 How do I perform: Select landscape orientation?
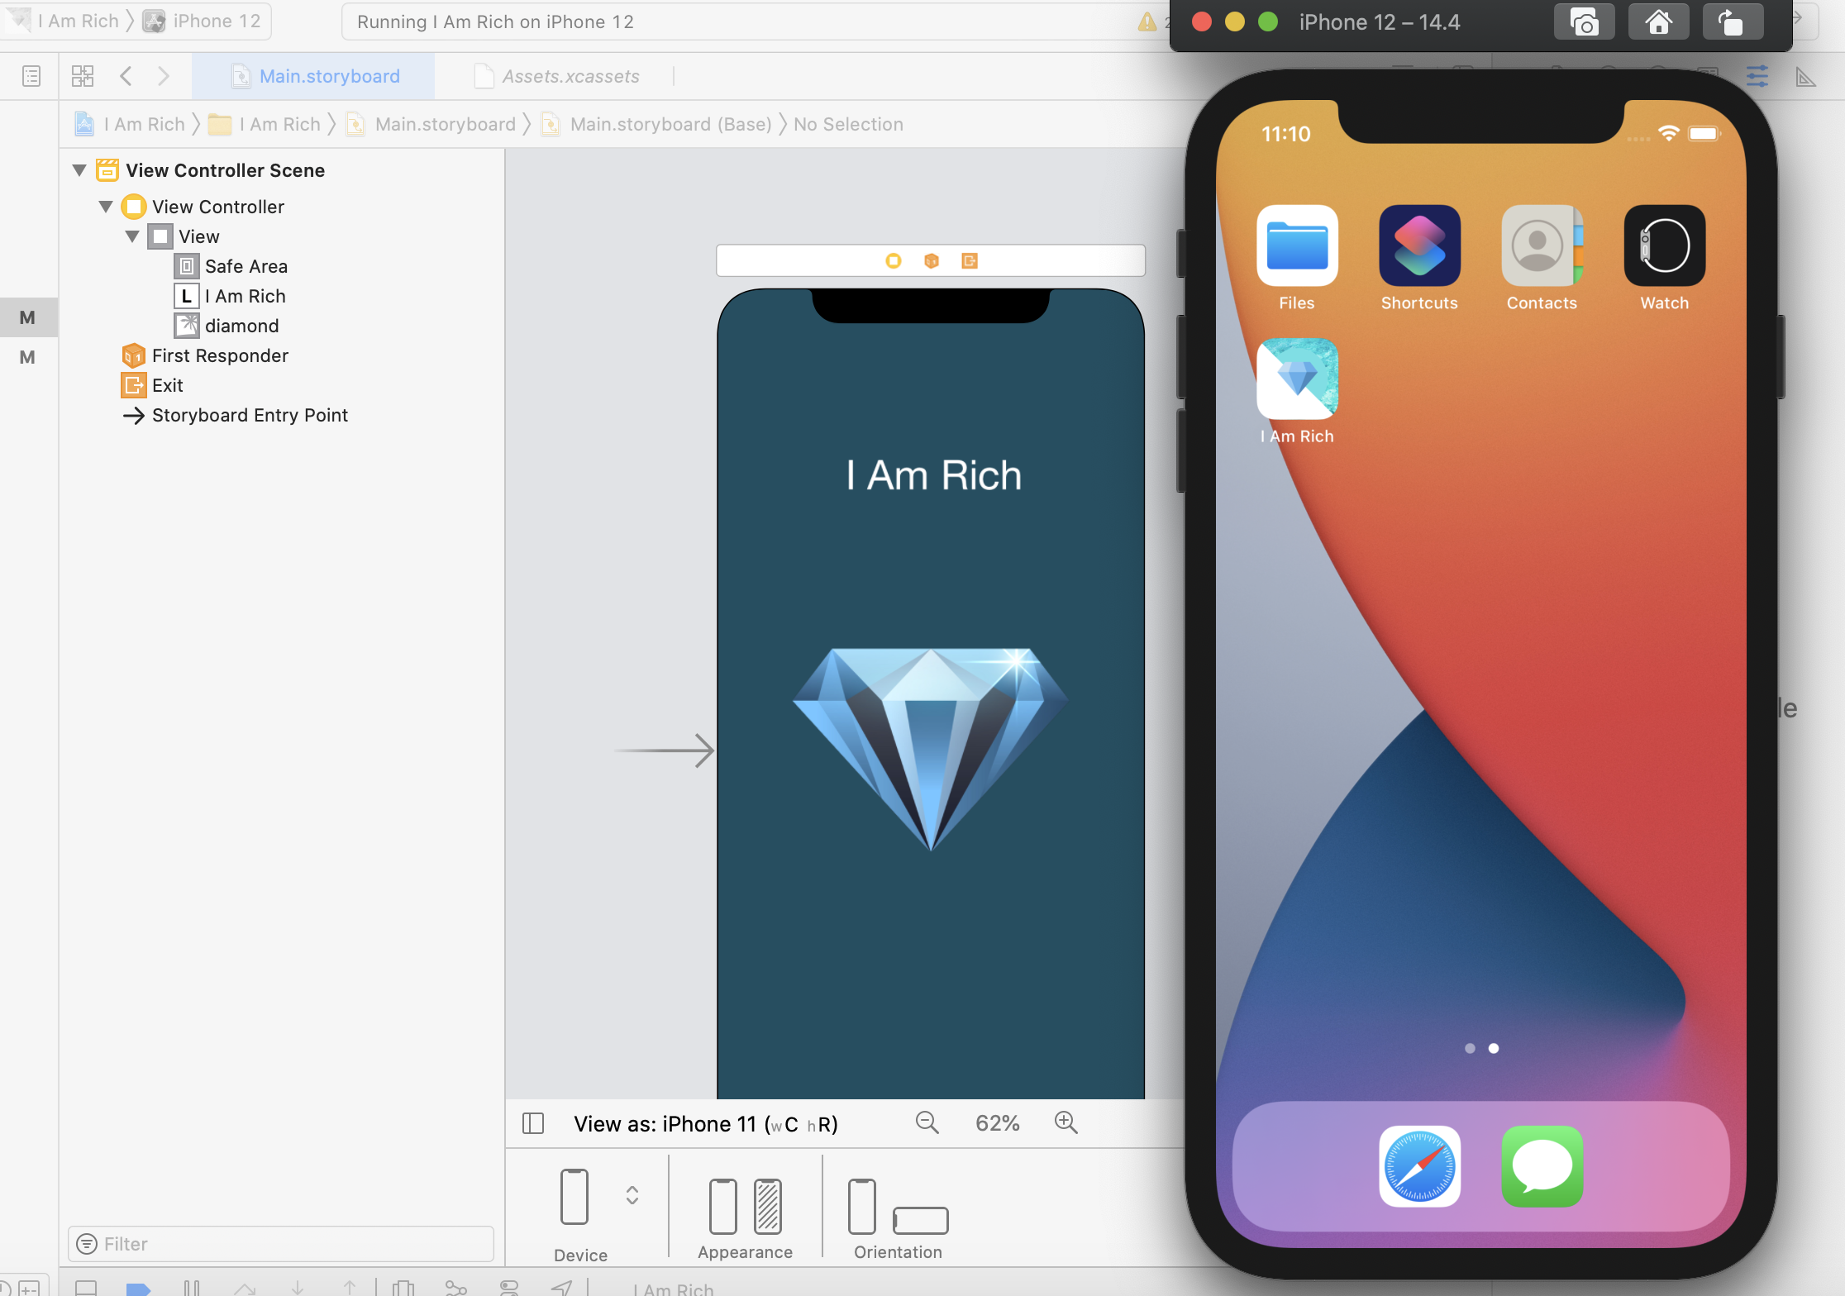920,1220
